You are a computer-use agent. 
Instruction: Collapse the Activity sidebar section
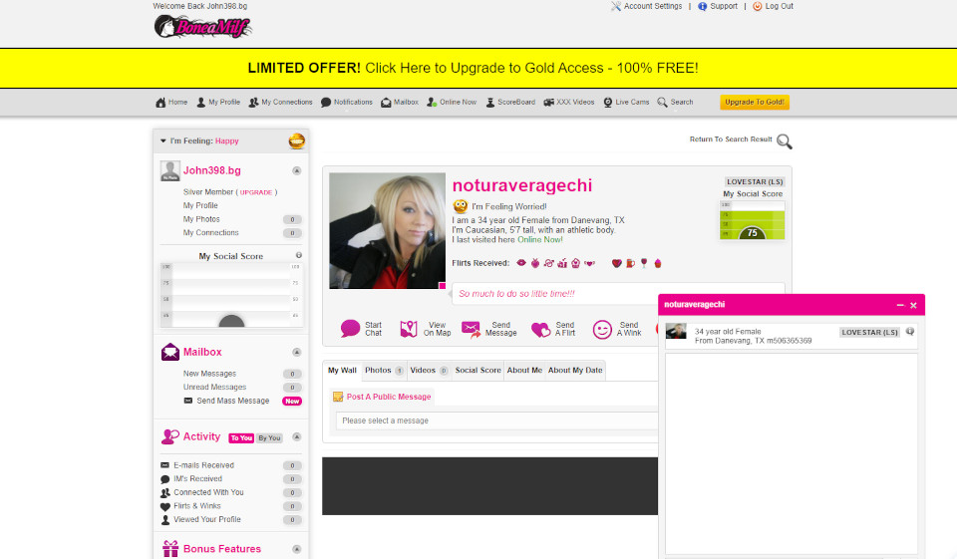[x=297, y=437]
